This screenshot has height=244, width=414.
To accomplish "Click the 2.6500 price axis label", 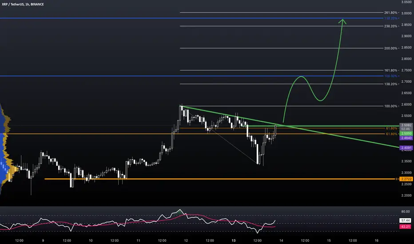I will (406, 93).
